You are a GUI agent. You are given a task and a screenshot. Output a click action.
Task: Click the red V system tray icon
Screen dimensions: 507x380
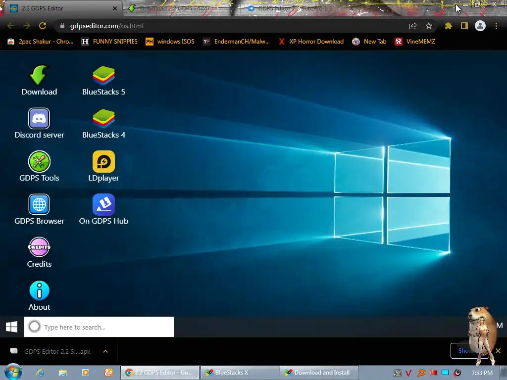(408, 373)
